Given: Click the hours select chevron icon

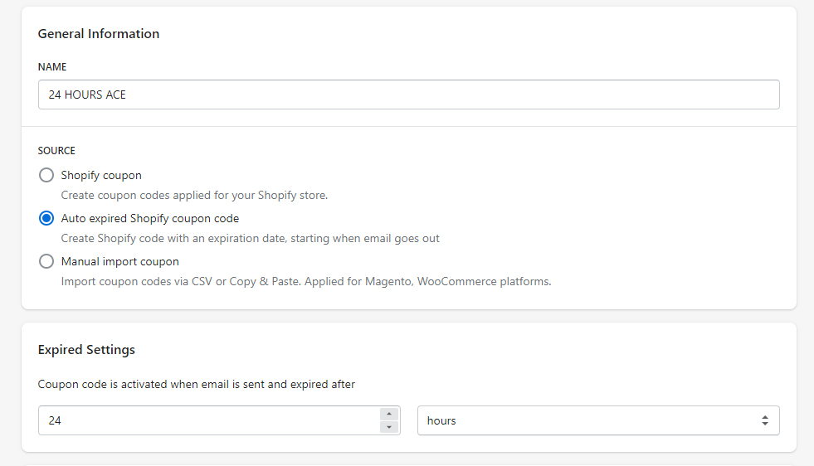Looking at the screenshot, I should [765, 420].
